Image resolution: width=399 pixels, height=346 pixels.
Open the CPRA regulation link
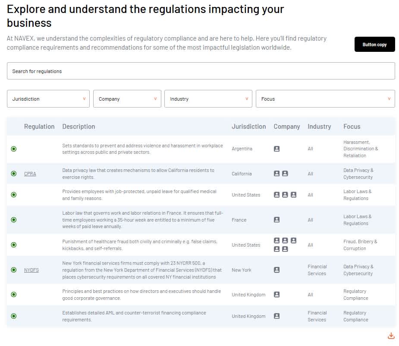tap(30, 174)
